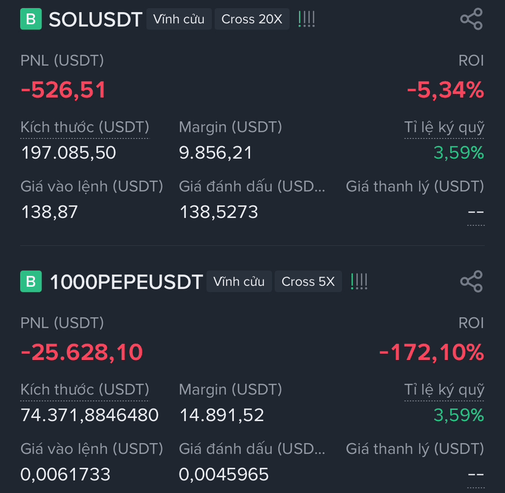Open 1000PEPEUSDT Kích thước (USDT) label info

(85, 390)
